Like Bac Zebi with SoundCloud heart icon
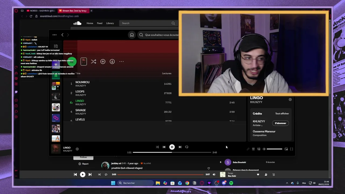This screenshot has height=194, width=345. click(258, 175)
